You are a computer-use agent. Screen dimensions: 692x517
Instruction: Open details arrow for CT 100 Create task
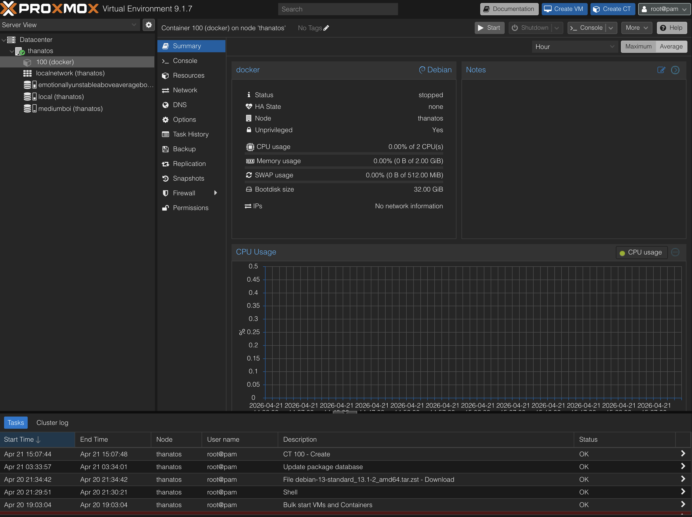pos(683,454)
